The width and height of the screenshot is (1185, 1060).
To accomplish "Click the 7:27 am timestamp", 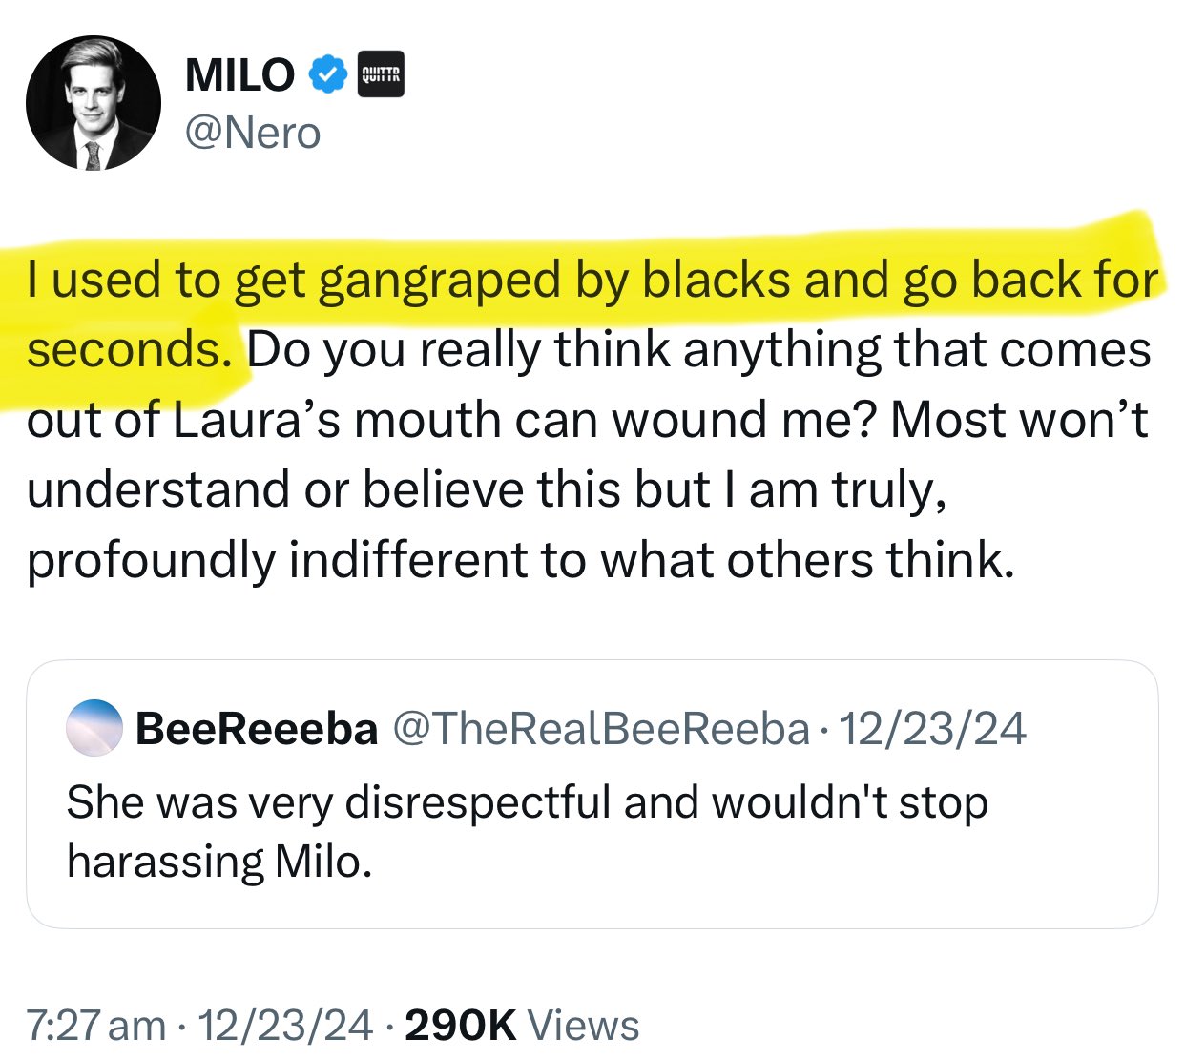I will click(x=96, y=1026).
